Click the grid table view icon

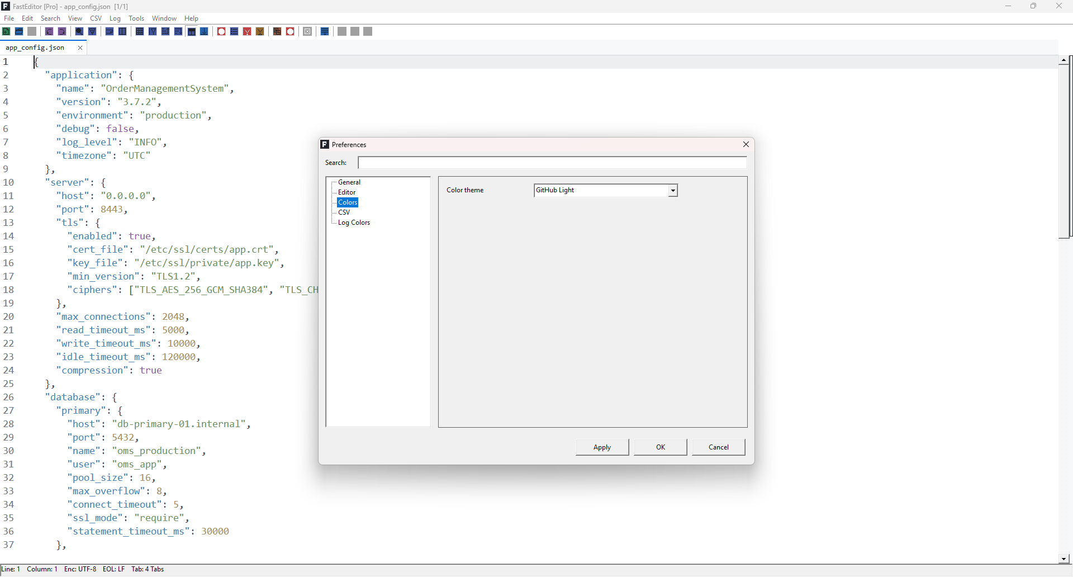pyautogui.click(x=140, y=31)
